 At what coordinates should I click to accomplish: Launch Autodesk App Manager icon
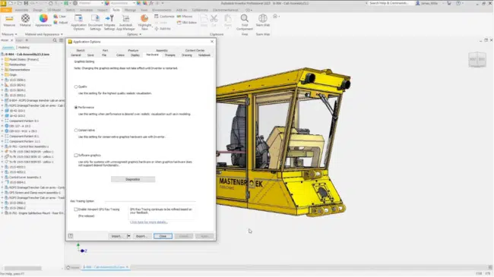click(125, 18)
